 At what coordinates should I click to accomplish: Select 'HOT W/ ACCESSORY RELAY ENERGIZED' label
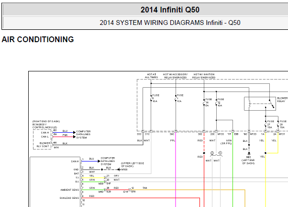pos(176,76)
